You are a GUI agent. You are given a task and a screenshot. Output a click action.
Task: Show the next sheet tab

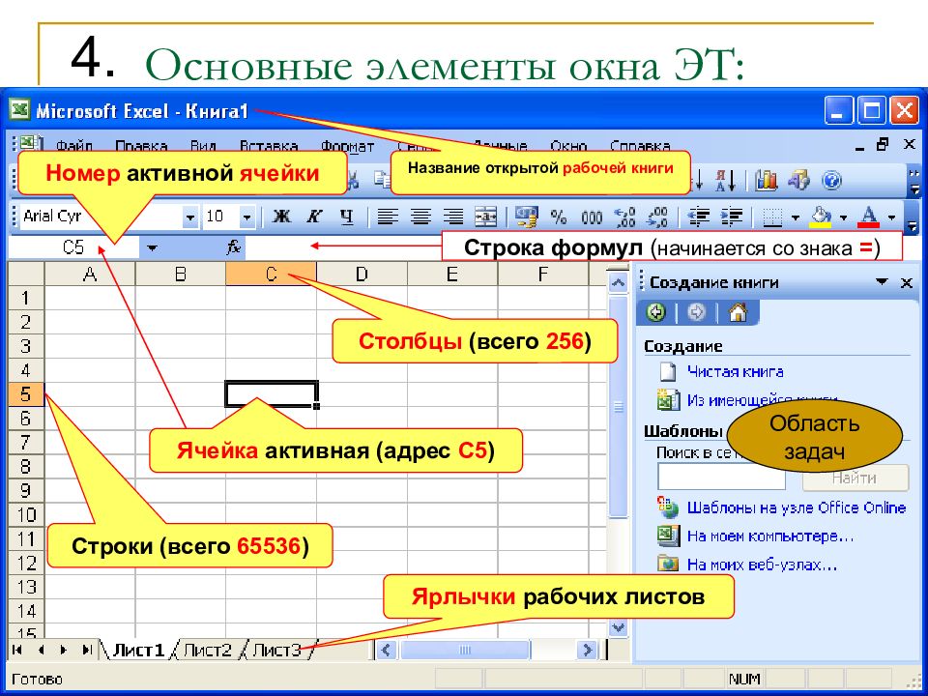(64, 650)
